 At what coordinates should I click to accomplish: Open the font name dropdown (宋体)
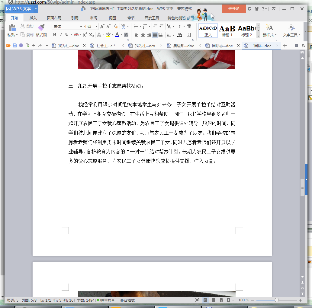[x=81, y=27]
